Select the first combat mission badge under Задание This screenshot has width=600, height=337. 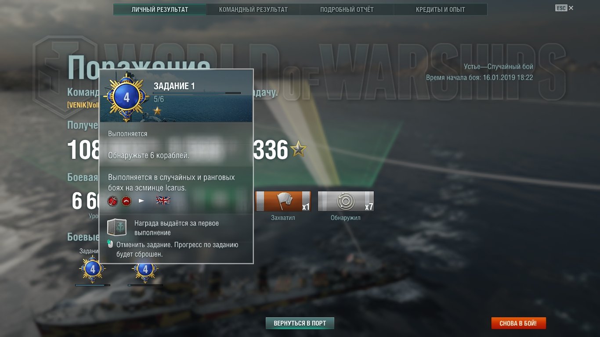coord(92,269)
